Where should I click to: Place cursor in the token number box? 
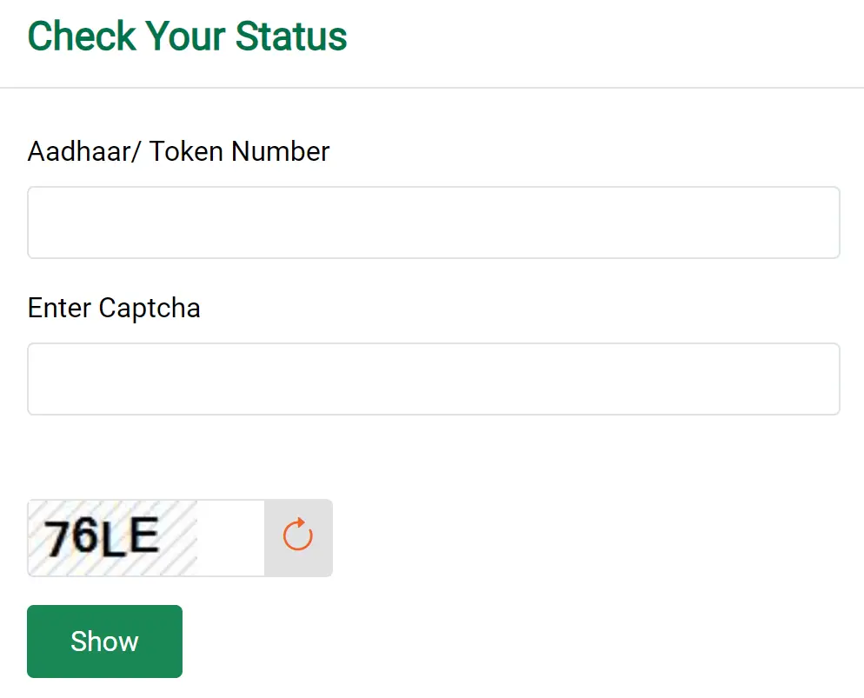pyautogui.click(x=433, y=223)
